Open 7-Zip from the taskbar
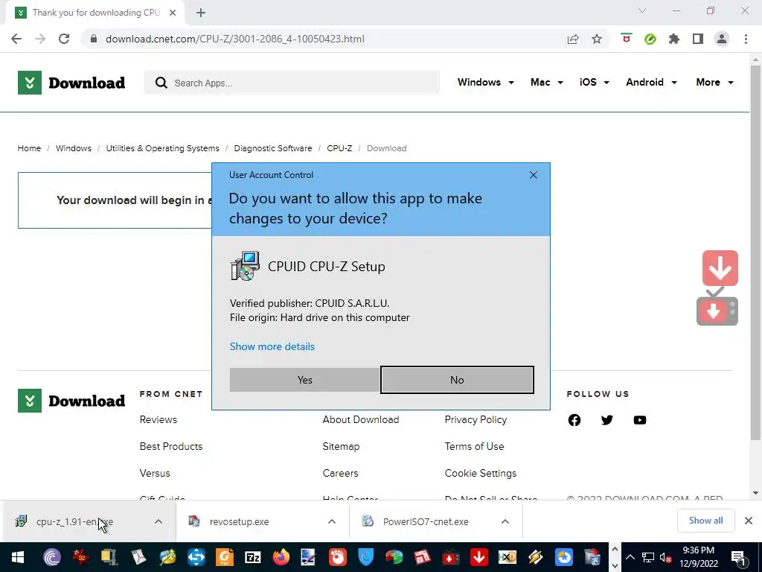Viewport: 762px width, 572px height. [253, 557]
